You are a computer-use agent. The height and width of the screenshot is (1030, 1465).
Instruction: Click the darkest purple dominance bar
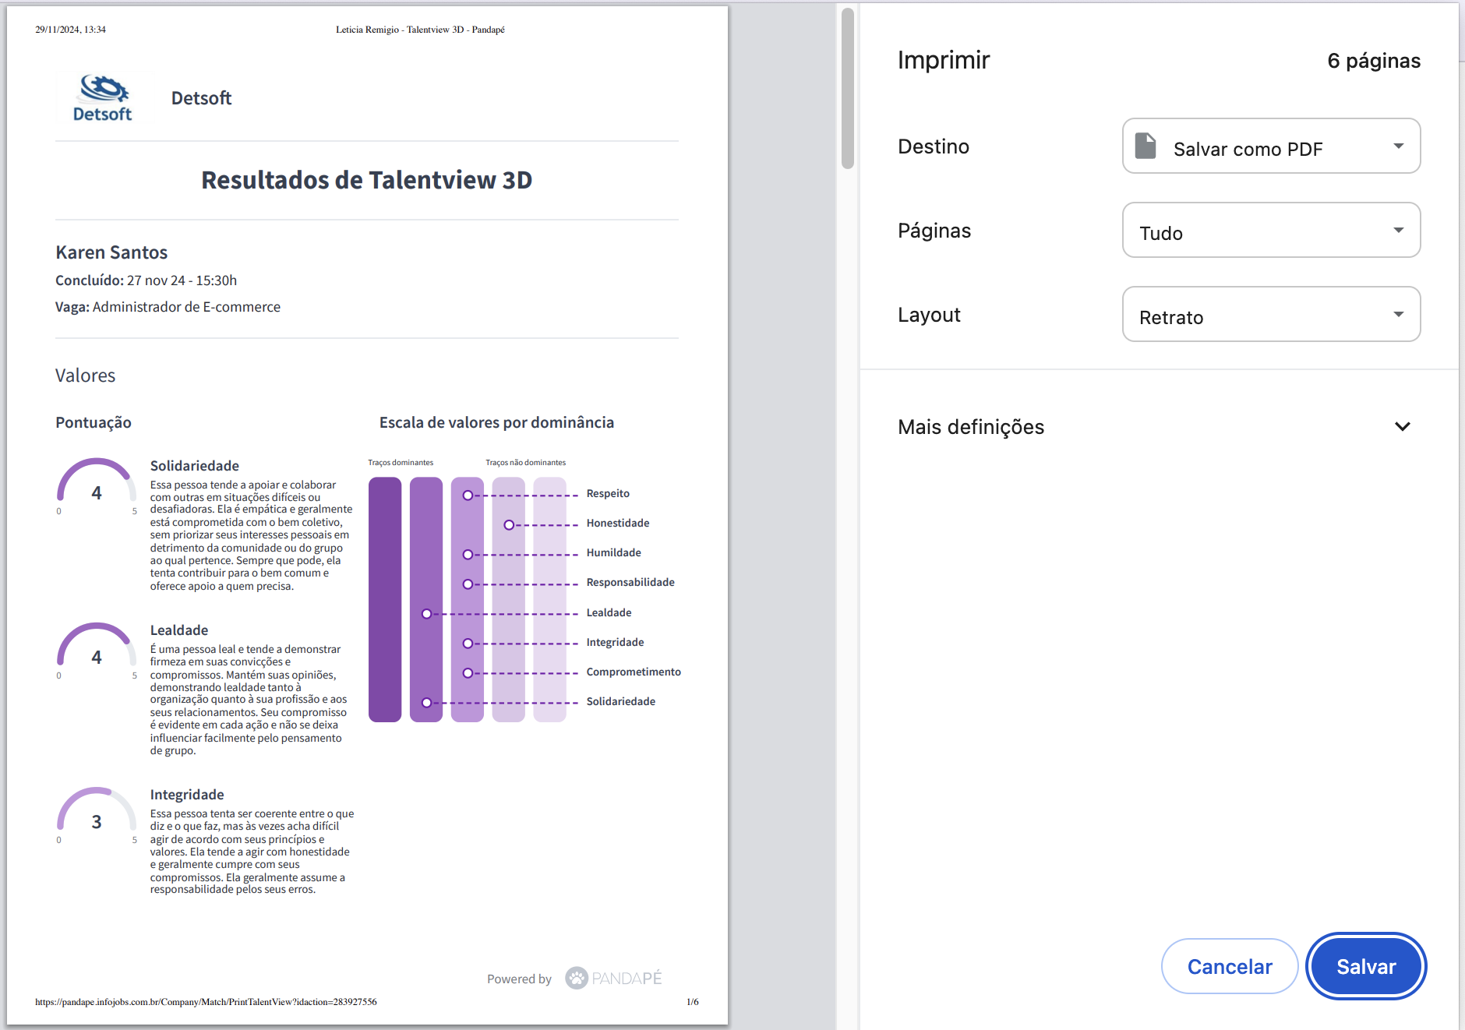pyautogui.click(x=385, y=600)
